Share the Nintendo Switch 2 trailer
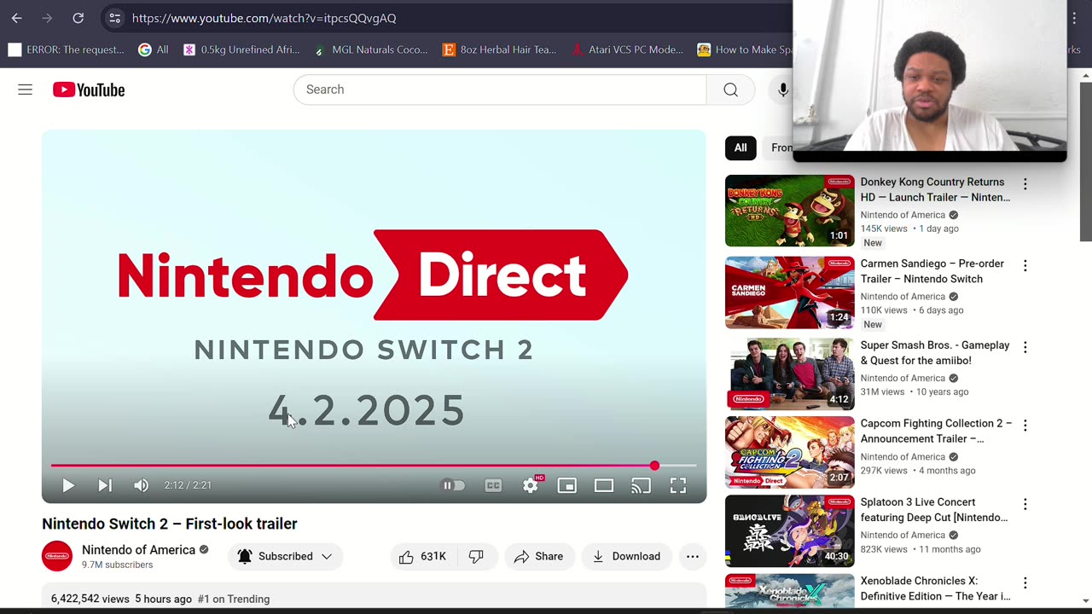Viewport: 1092px width, 614px height. [539, 556]
